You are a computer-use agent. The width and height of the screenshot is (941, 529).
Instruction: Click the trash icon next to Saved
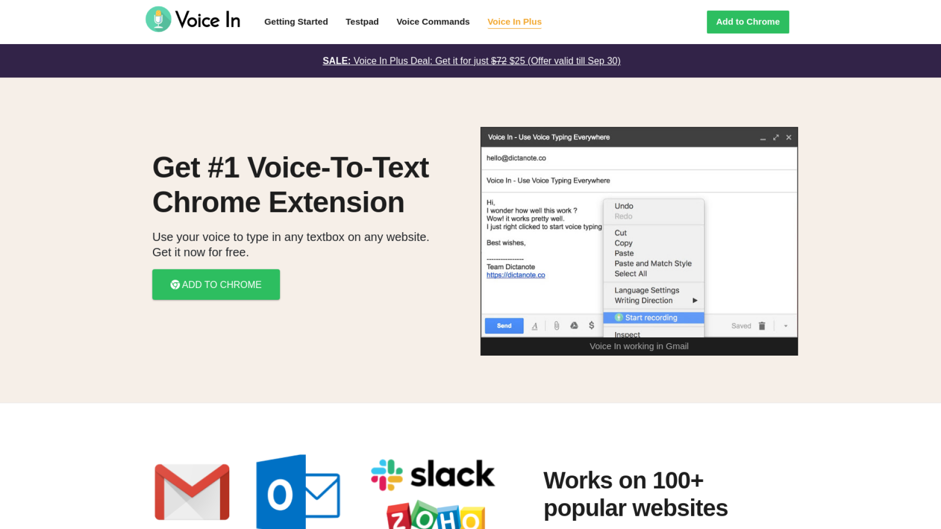762,326
